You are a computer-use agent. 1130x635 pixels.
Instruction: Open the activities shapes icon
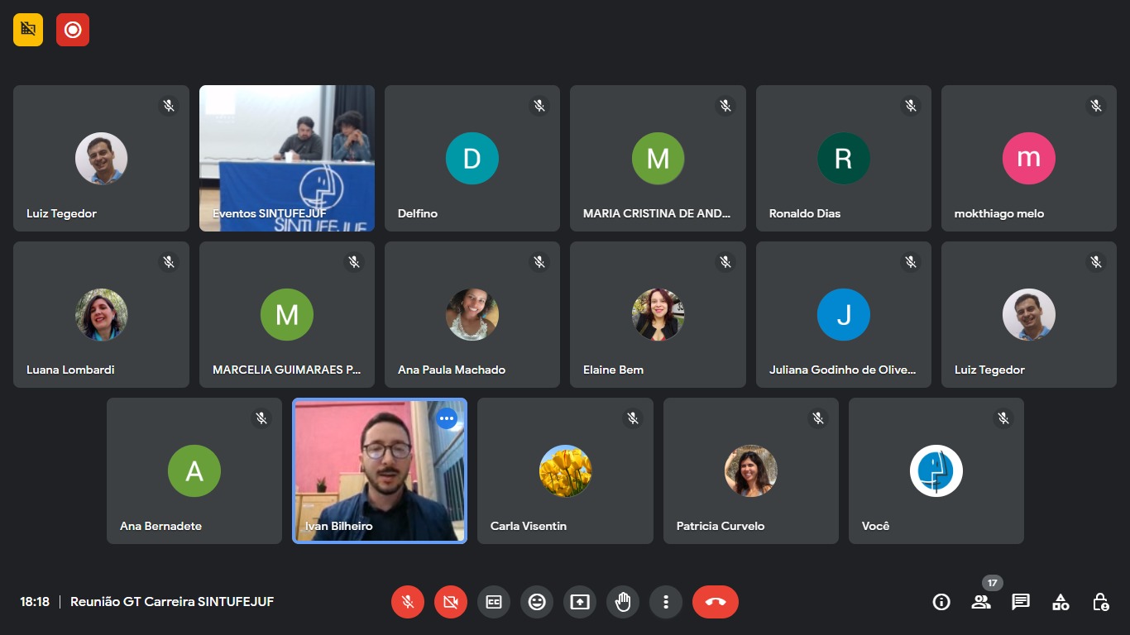[1061, 602]
